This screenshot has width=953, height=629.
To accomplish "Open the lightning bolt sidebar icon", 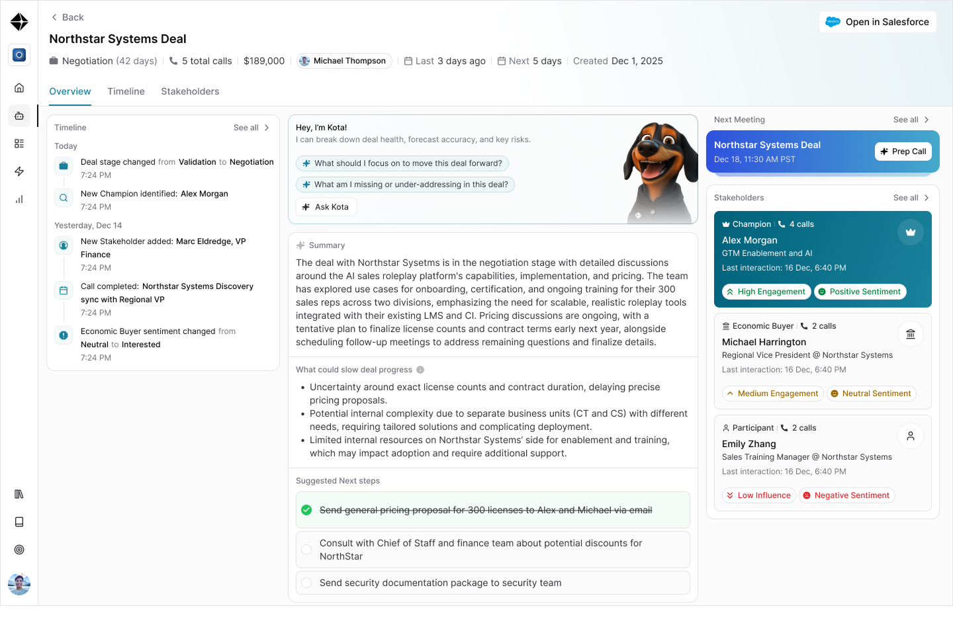I will point(19,171).
